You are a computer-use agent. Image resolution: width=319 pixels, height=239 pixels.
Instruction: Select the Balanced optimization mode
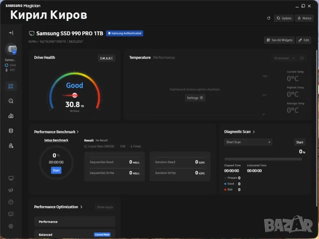click(x=75, y=235)
